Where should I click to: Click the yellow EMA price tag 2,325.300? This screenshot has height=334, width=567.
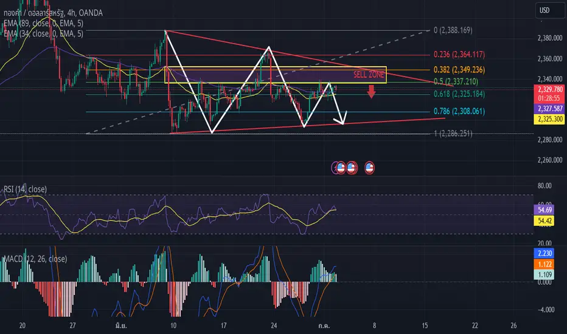point(549,119)
